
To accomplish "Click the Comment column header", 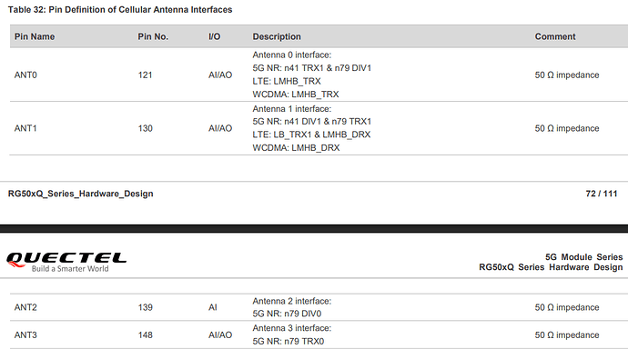I will [x=555, y=36].
